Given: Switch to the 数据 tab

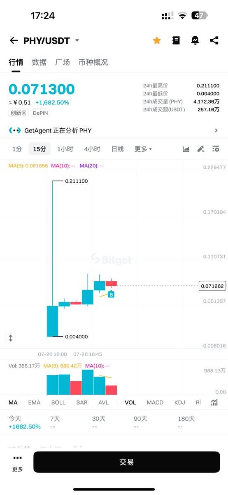Looking at the screenshot, I should 39,62.
